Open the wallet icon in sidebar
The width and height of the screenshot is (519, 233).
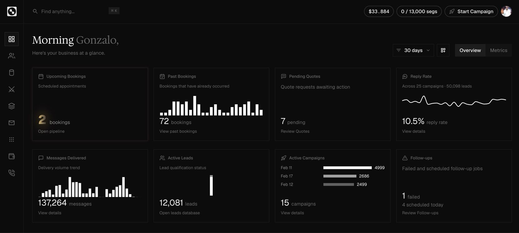pyautogui.click(x=12, y=156)
